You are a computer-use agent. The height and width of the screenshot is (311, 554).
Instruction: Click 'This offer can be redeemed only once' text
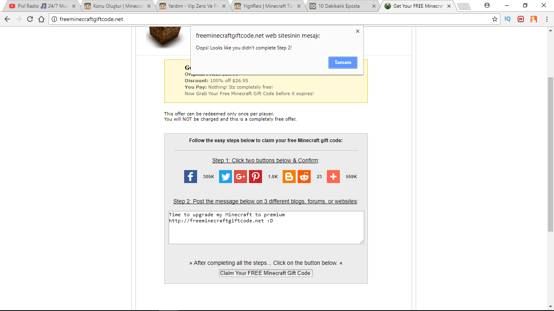[219, 114]
